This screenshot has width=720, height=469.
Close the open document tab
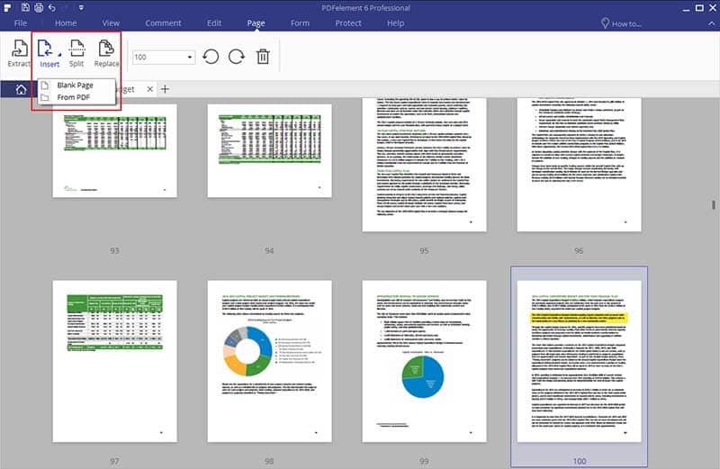click(149, 89)
